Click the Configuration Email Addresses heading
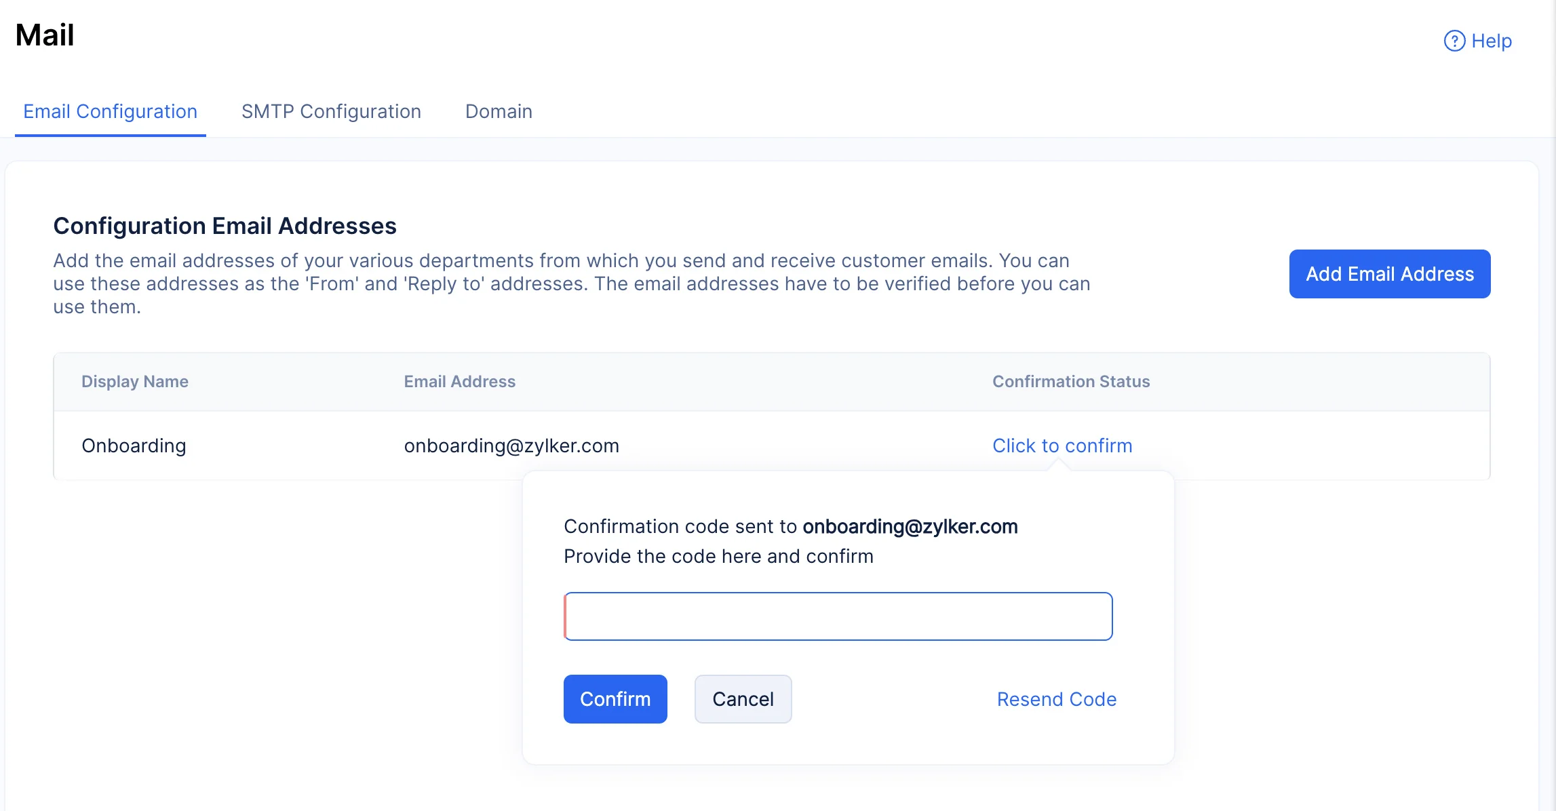Screen dimensions: 1556x811 point(225,226)
